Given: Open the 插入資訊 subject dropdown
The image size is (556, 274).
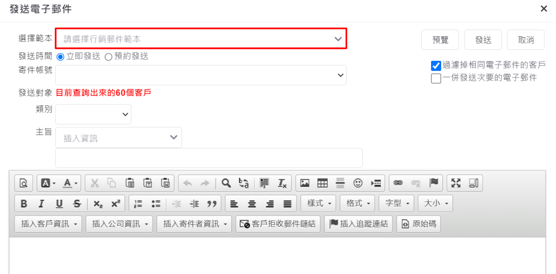Looking at the screenshot, I should pyautogui.click(x=118, y=138).
